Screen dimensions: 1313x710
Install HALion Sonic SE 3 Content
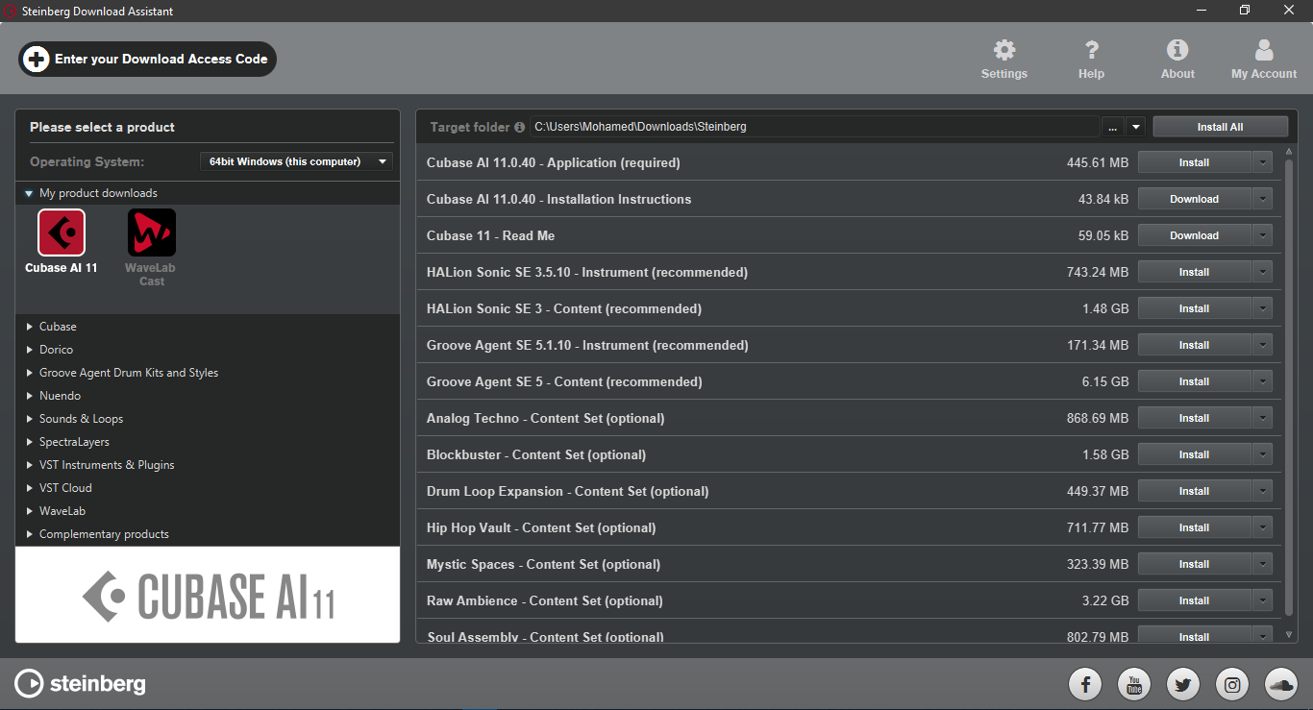pos(1195,308)
